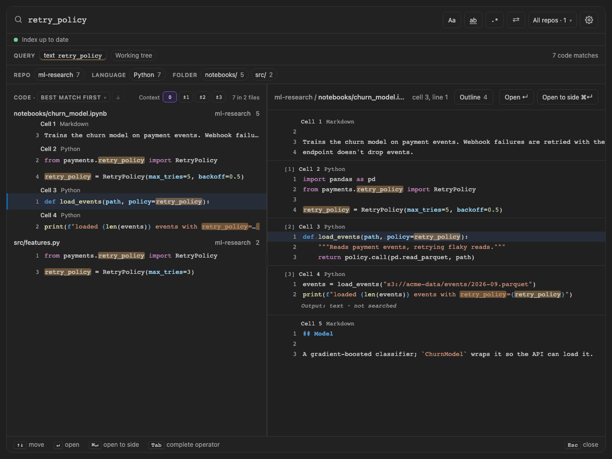
Task: Click '## Model' heading line in preview
Action: 318,334
